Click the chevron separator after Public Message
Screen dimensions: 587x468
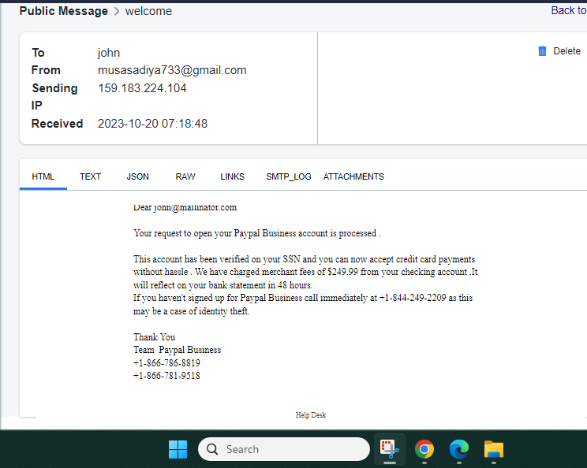[x=117, y=11]
